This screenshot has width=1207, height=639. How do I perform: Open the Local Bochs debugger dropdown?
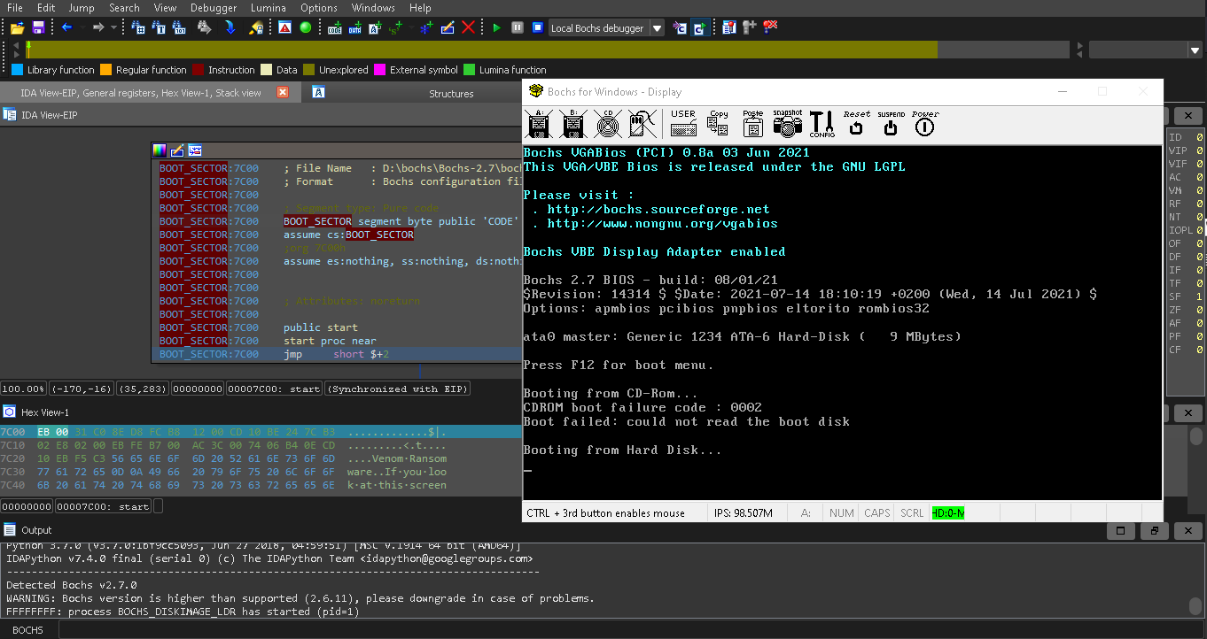point(657,27)
